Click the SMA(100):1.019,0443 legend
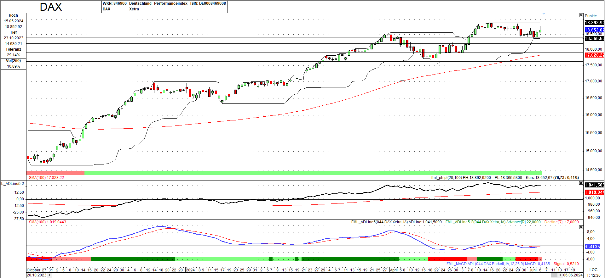Image resolution: width=605 pixels, height=278 pixels. [47, 222]
